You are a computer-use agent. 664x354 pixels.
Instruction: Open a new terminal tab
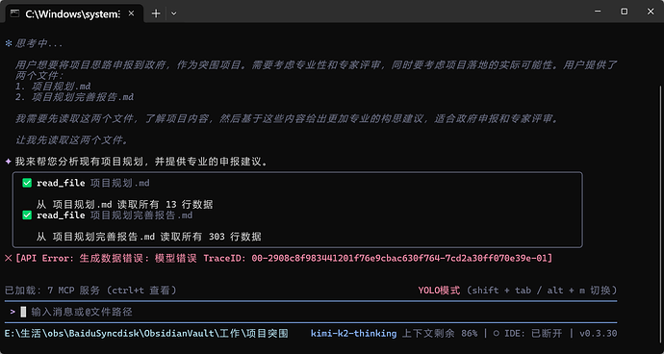tap(156, 13)
